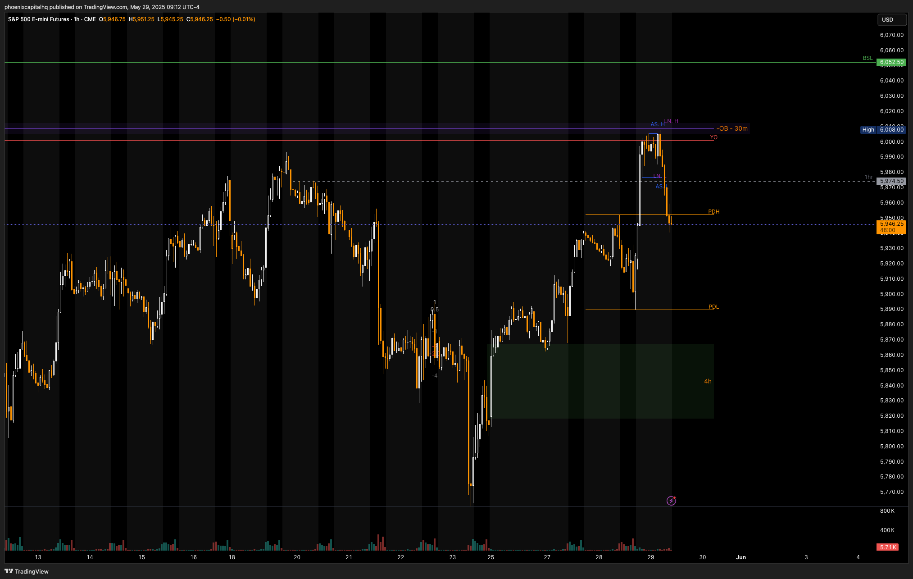Image resolution: width=913 pixels, height=579 pixels.
Task: Click the 4h zone label
Action: click(708, 381)
